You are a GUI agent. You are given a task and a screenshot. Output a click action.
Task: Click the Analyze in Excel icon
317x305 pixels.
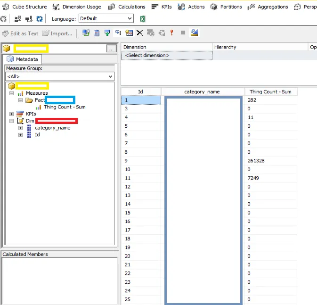pyautogui.click(x=142, y=19)
